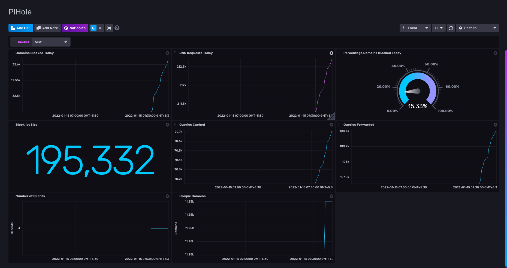507x268 pixels.
Task: Click the 212.5k axis label in DNS Requests
Action: click(x=182, y=67)
